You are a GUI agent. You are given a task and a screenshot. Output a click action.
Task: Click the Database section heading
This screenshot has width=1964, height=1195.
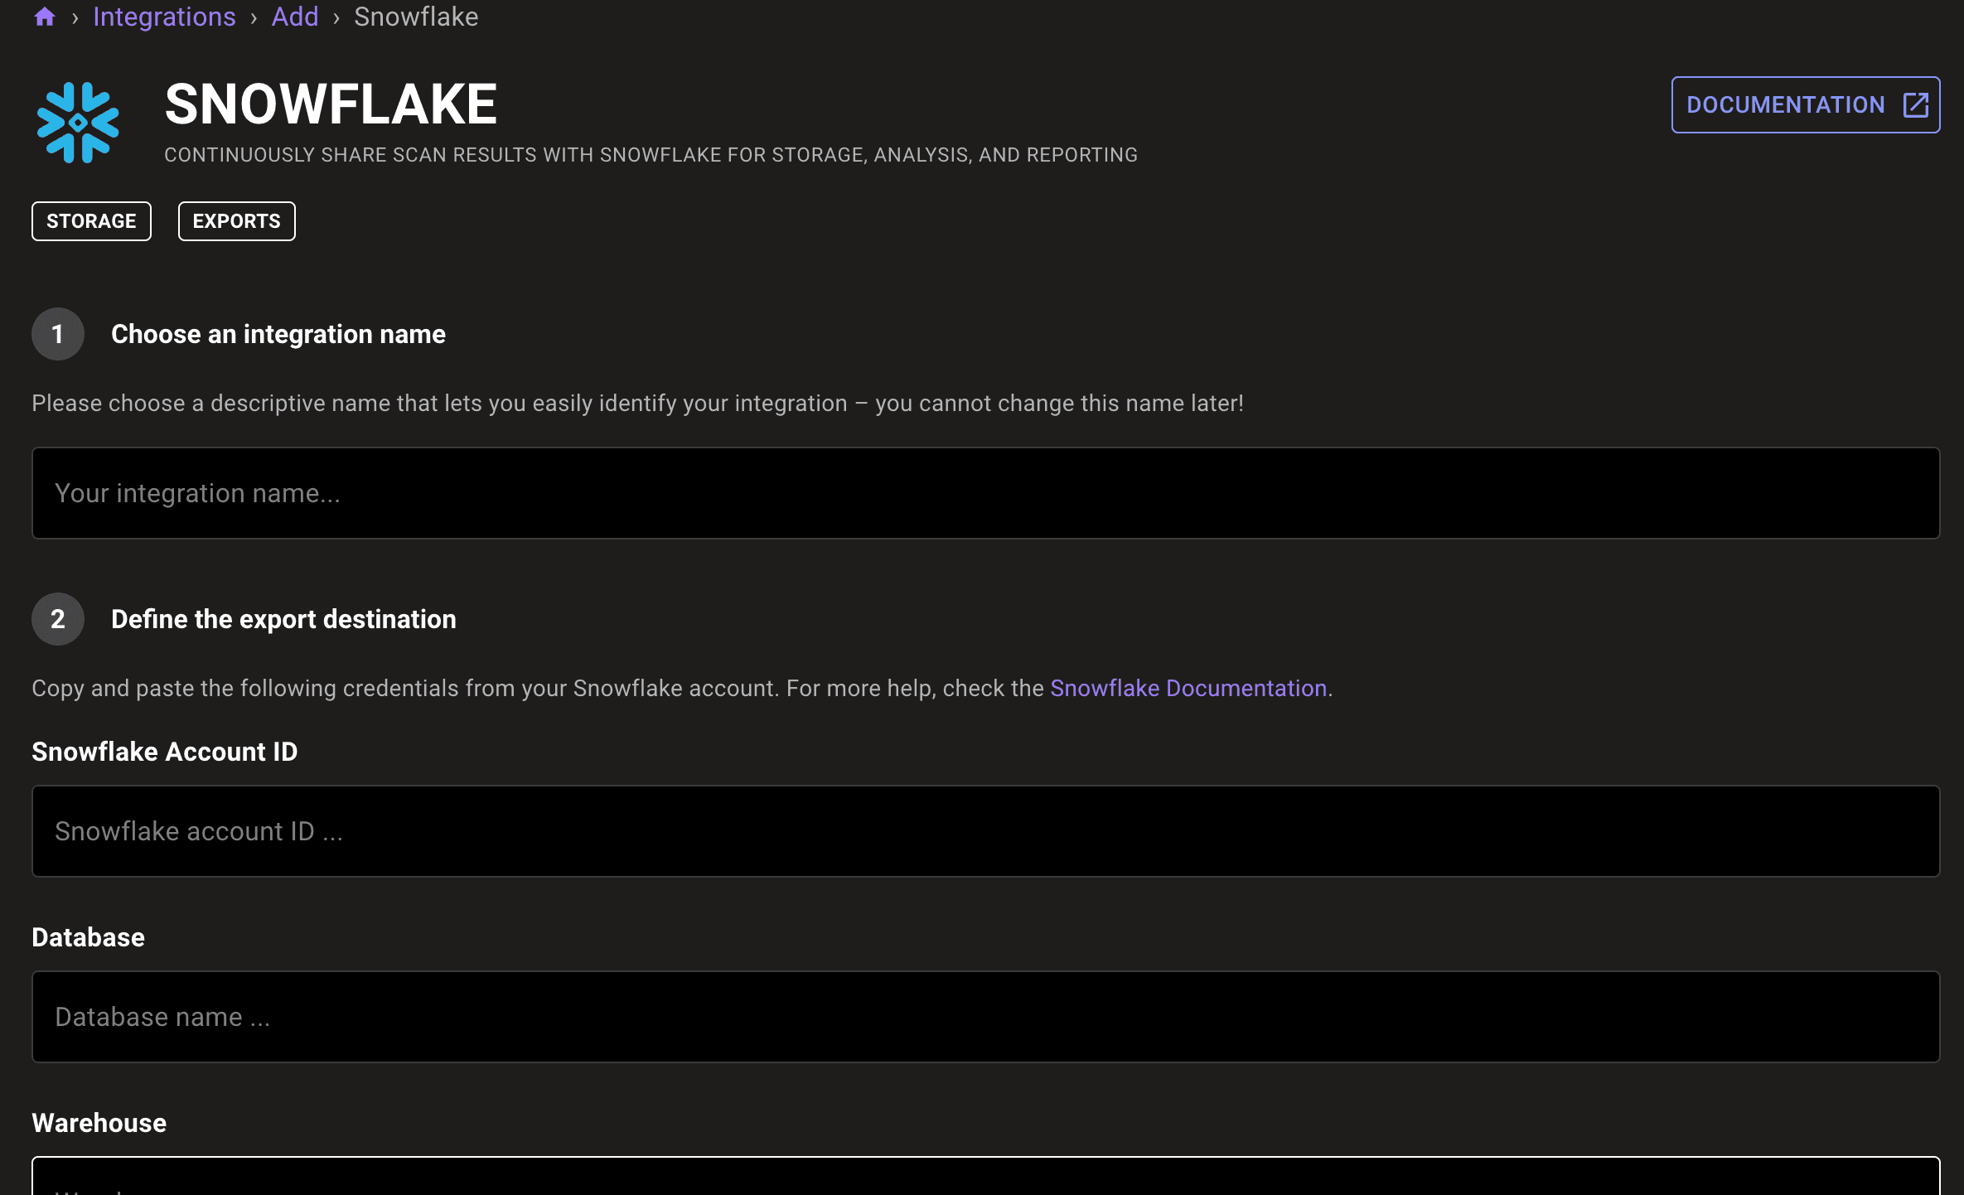(x=87, y=936)
